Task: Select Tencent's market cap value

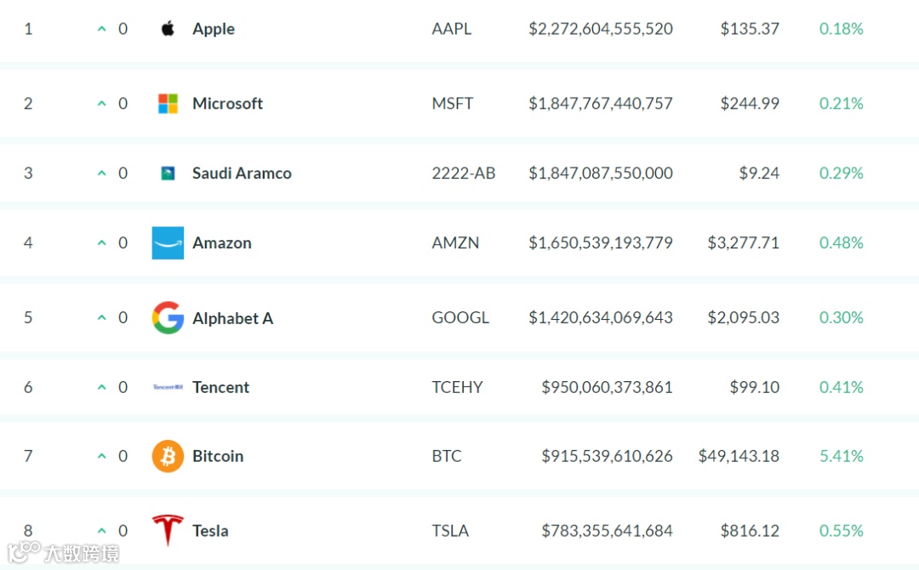Action: tap(607, 387)
